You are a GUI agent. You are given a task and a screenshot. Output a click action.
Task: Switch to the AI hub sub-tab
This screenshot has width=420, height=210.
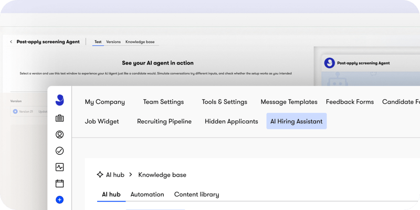pos(111,194)
